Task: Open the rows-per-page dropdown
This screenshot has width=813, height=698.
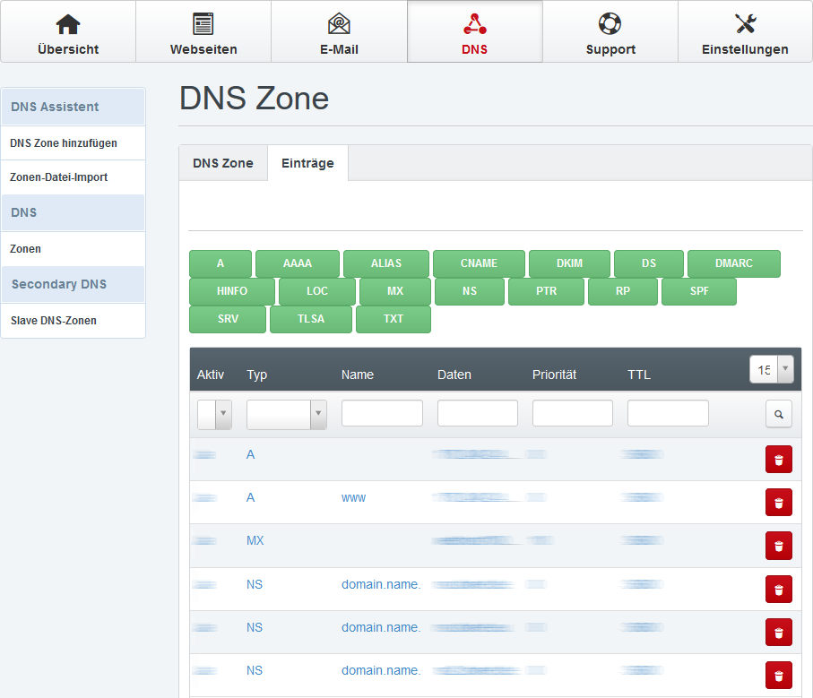Action: tap(772, 368)
